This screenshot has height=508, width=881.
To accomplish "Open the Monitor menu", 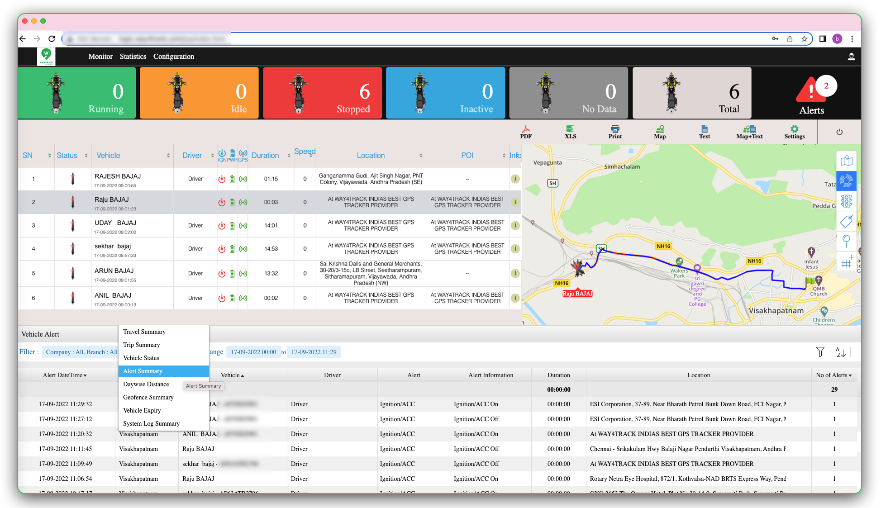I will pyautogui.click(x=100, y=57).
